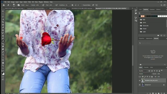Viewport: 167px width, 94px height.
Task: Select the Dodge tool
Action: 3,49
